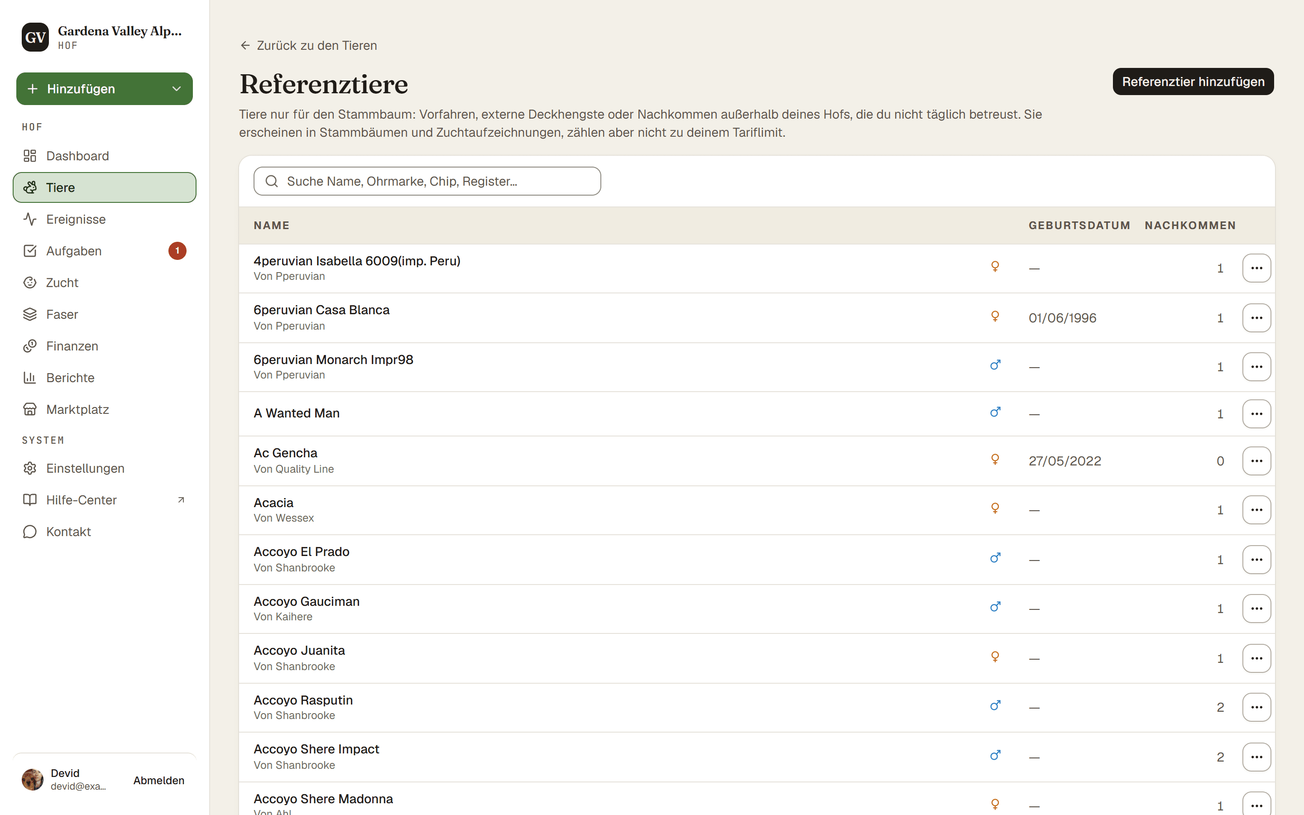This screenshot has width=1304, height=815.
Task: Navigate to Finanzen
Action: [104, 346]
